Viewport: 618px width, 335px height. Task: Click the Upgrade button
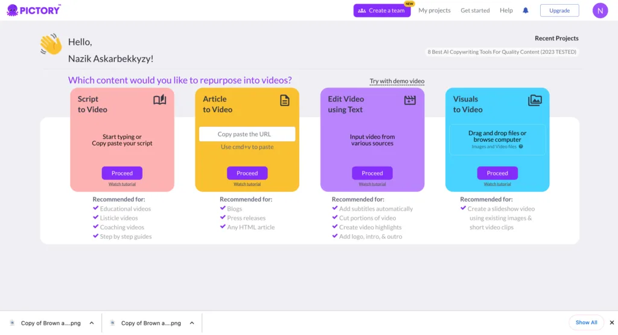[559, 11]
